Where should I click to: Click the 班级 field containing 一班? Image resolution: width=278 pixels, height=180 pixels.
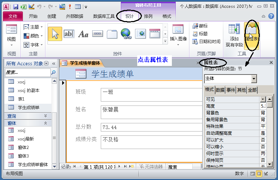pos(152,95)
